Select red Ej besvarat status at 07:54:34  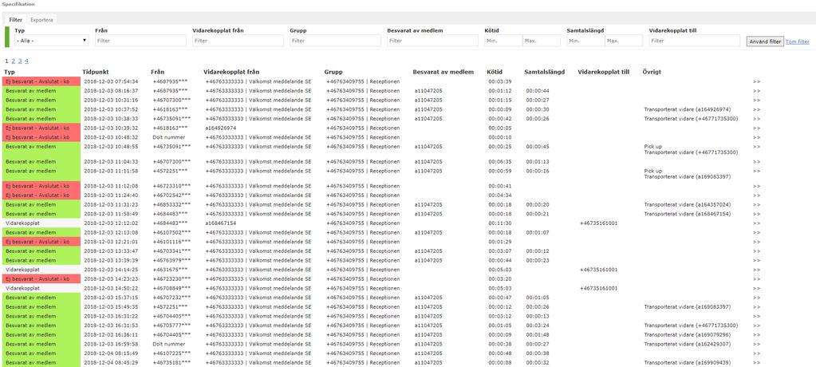[41, 81]
